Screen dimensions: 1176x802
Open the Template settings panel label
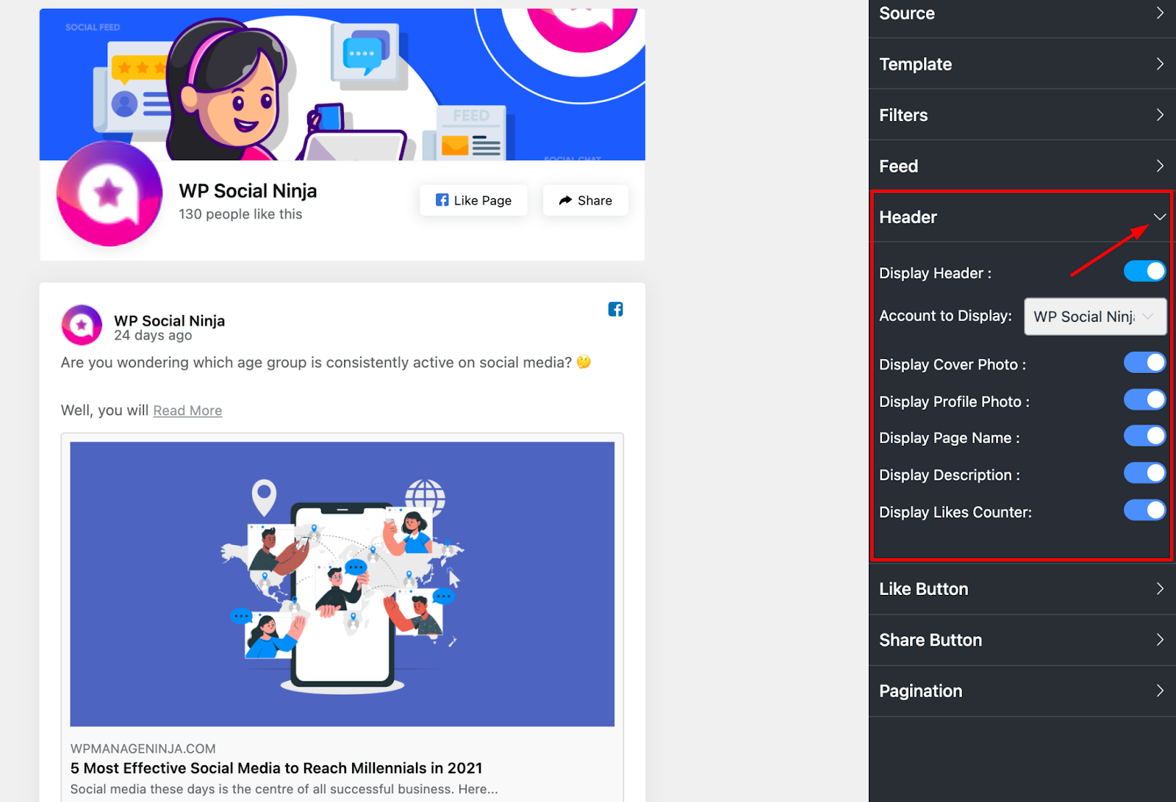915,64
